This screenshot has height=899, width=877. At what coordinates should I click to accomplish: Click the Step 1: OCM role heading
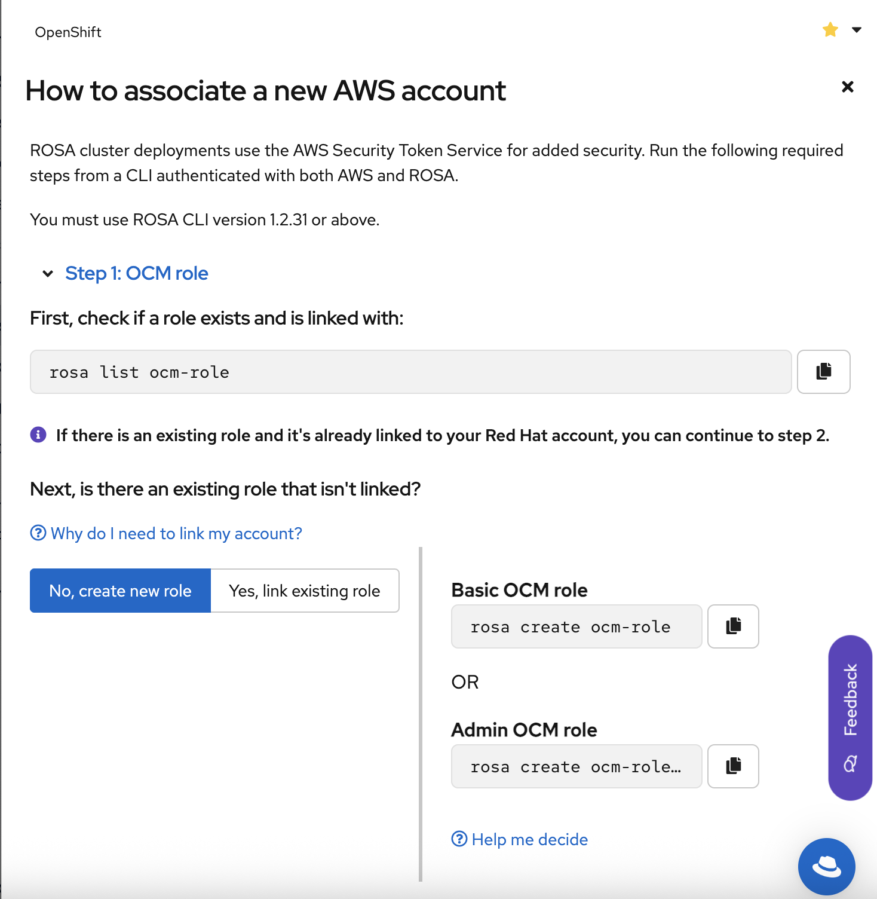137,274
